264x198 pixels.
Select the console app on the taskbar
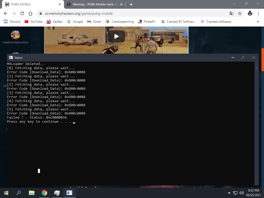69,193
